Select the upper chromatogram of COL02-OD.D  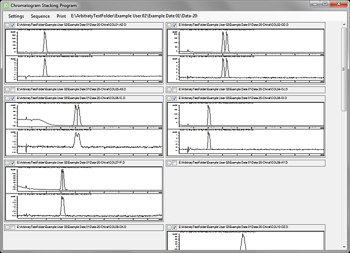click(x=246, y=42)
